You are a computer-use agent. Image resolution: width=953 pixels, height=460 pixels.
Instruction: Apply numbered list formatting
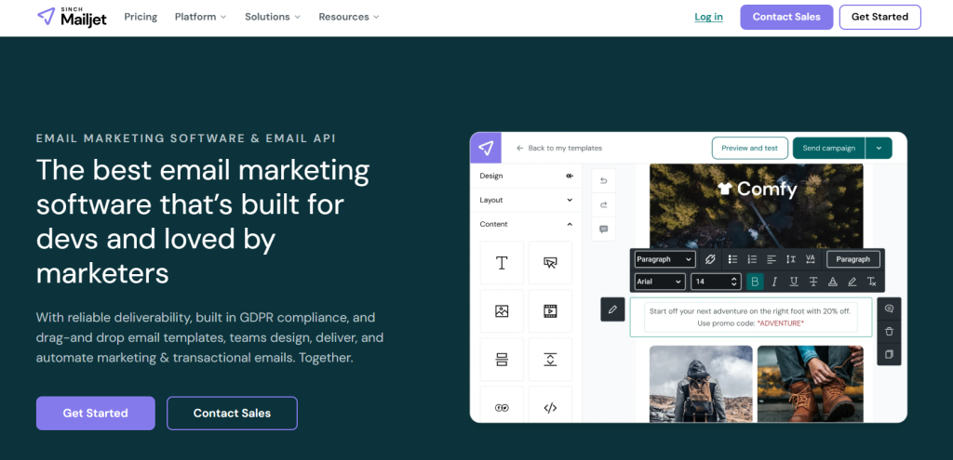point(752,259)
